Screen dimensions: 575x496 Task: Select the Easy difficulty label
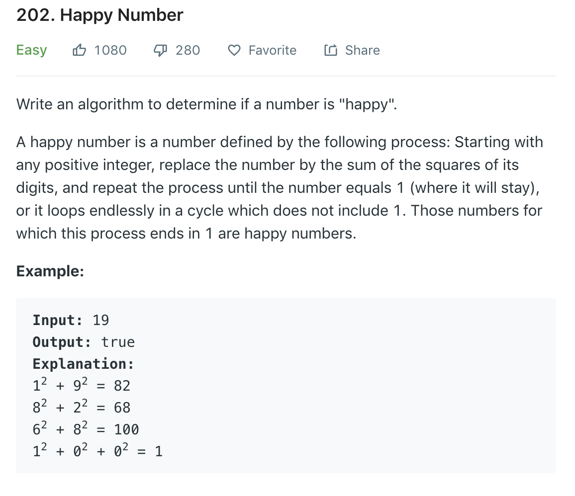pyautogui.click(x=31, y=50)
